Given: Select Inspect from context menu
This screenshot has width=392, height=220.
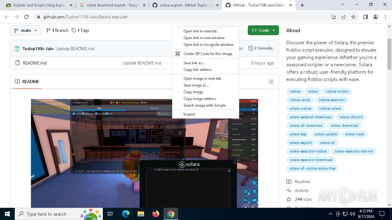Looking at the screenshot, I should click(x=205, y=114).
